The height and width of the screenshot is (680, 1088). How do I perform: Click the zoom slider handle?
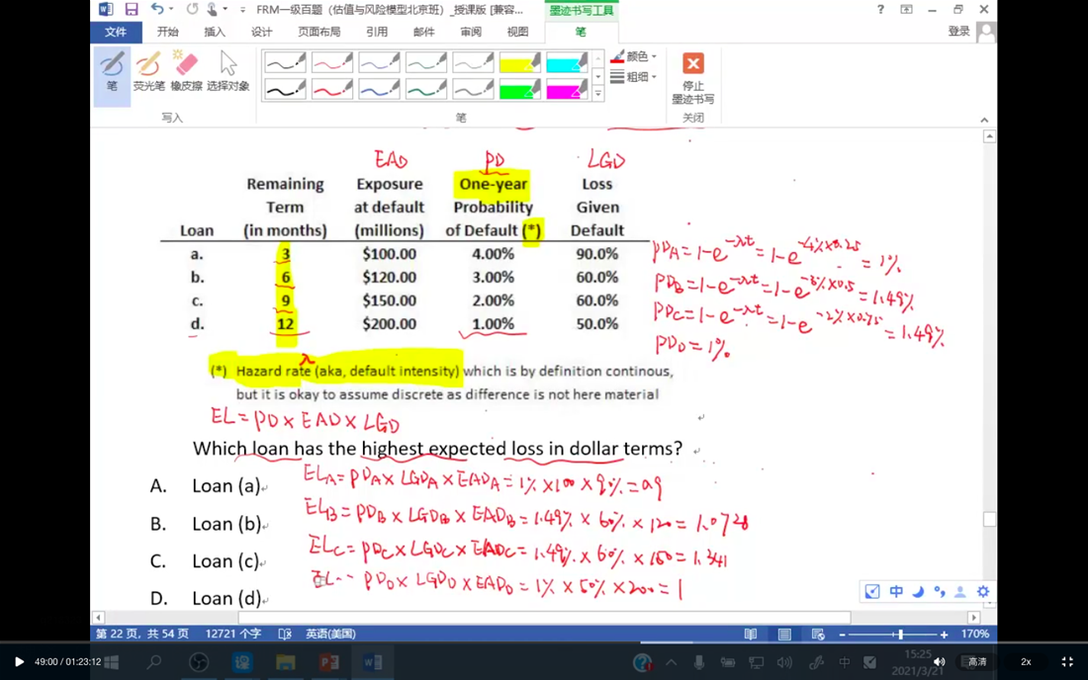coord(901,635)
